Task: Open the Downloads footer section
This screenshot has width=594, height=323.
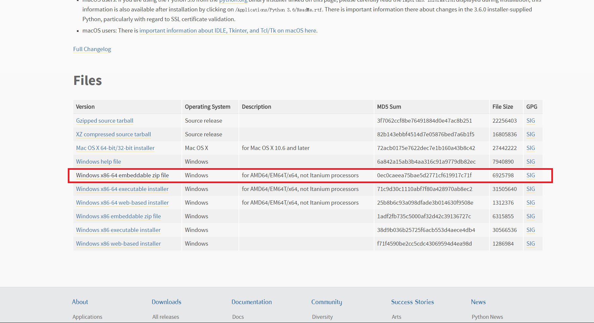Action: (167, 302)
